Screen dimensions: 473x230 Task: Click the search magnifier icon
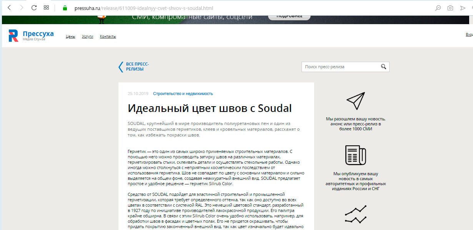[x=383, y=67]
